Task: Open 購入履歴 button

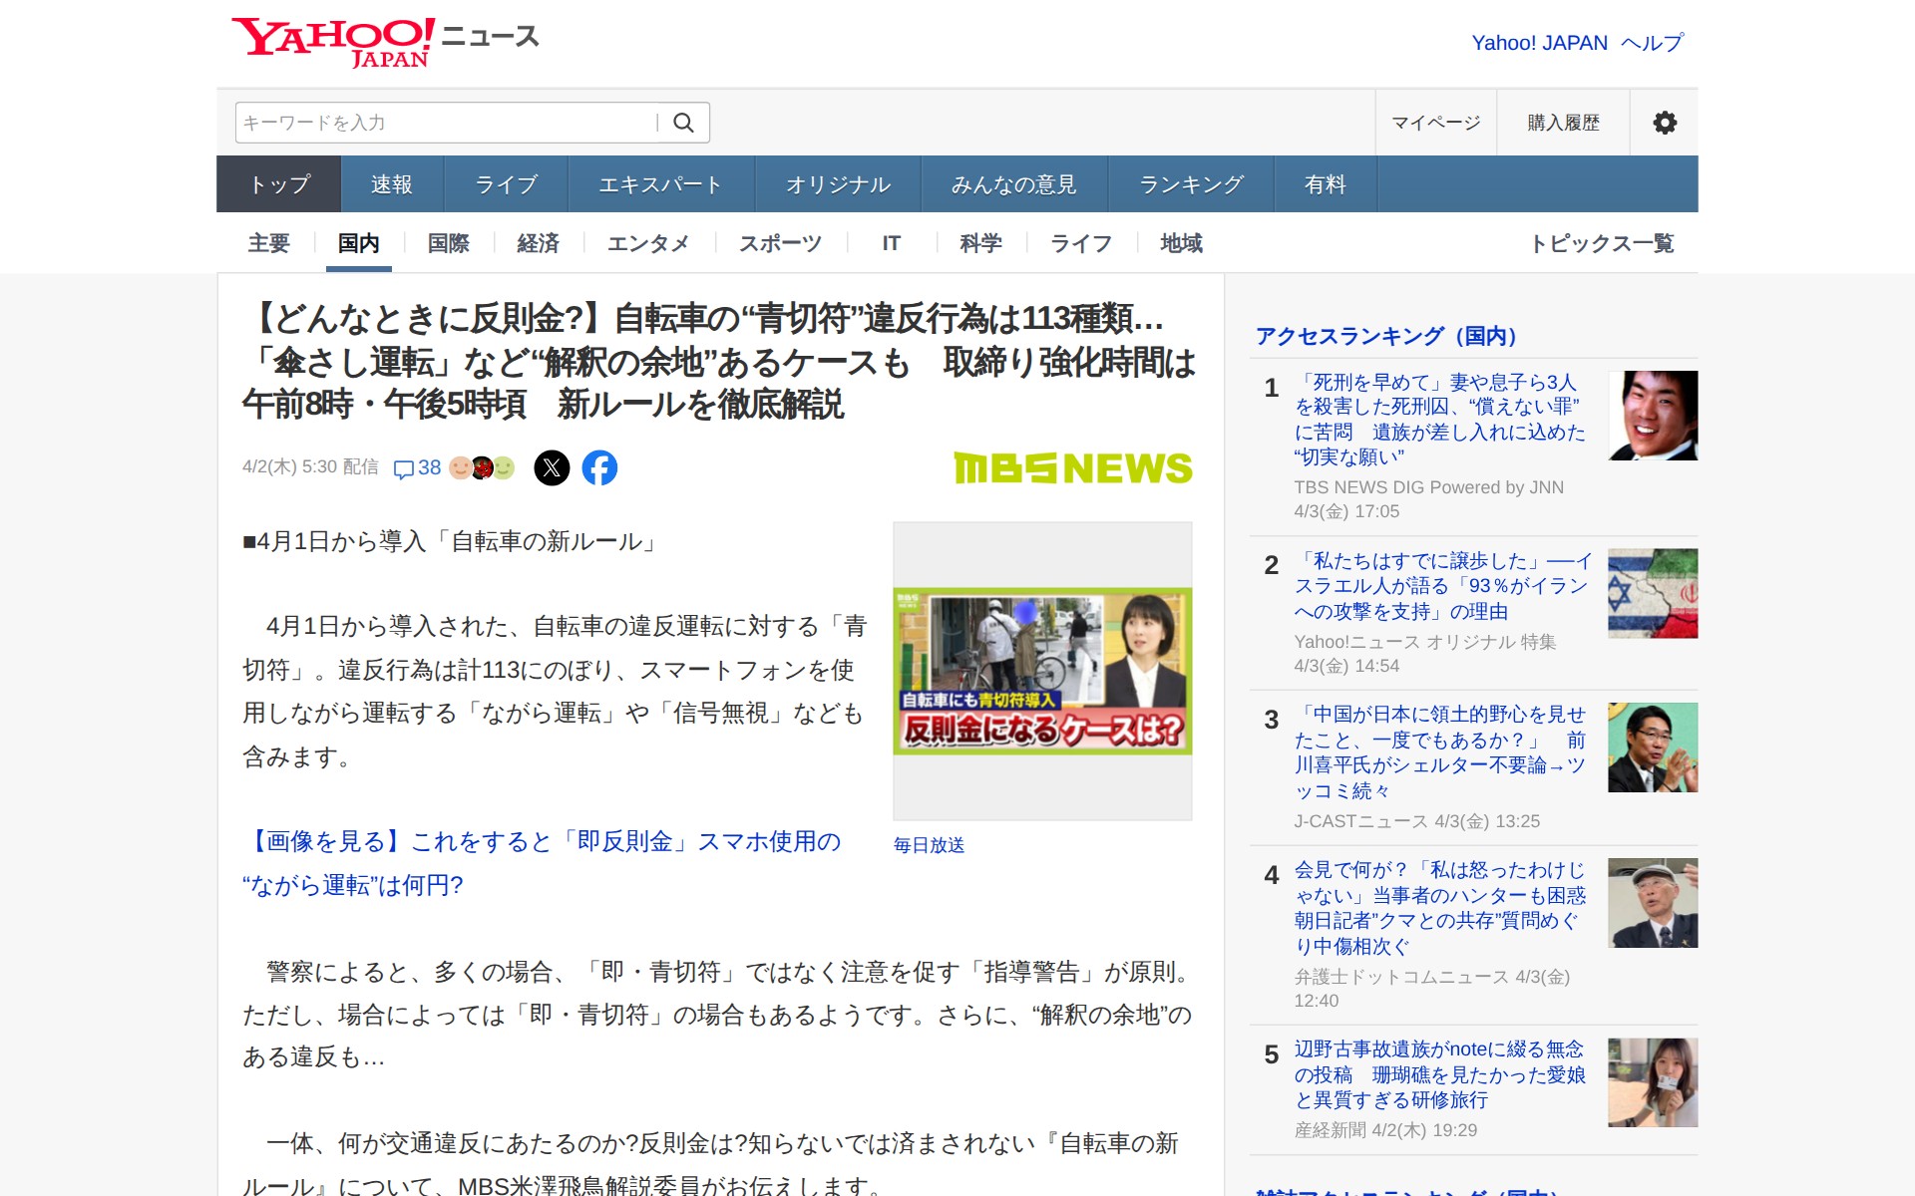Action: (1563, 123)
